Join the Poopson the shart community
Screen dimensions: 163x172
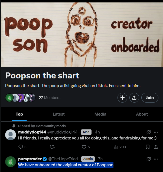pyautogui.click(x=150, y=98)
